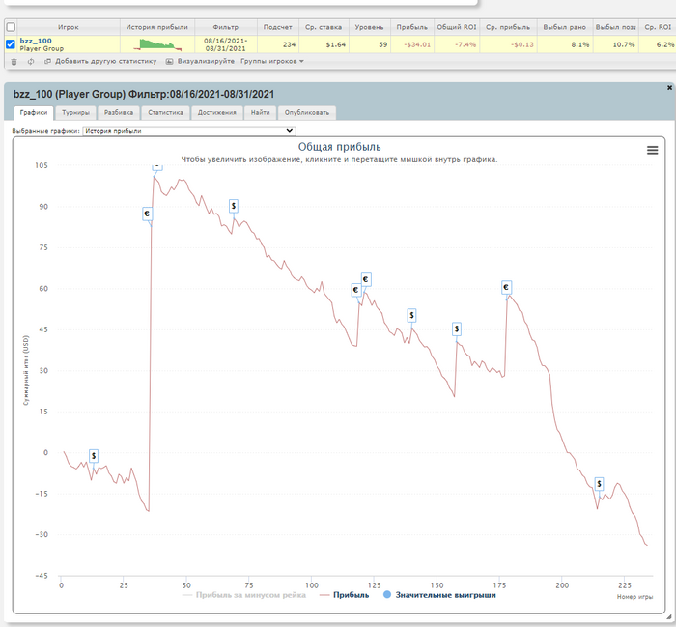Click the € win marker near game 178
The image size is (676, 627).
point(506,287)
